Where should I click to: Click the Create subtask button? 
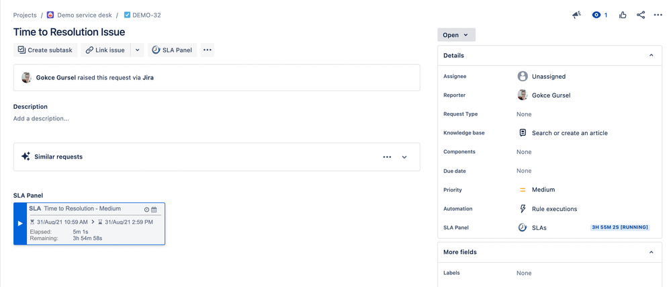tap(46, 50)
